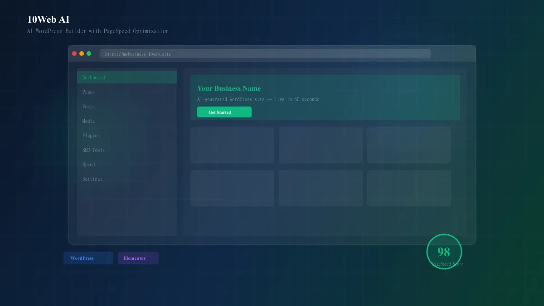Click the 10Web AI title
Image resolution: width=544 pixels, height=306 pixels.
49,19
